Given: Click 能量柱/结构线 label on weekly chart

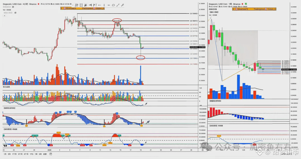Looking at the screenshot, I should click(x=215, y=101).
